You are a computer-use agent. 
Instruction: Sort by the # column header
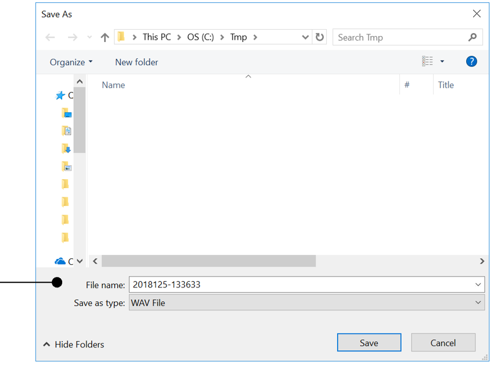coord(407,85)
